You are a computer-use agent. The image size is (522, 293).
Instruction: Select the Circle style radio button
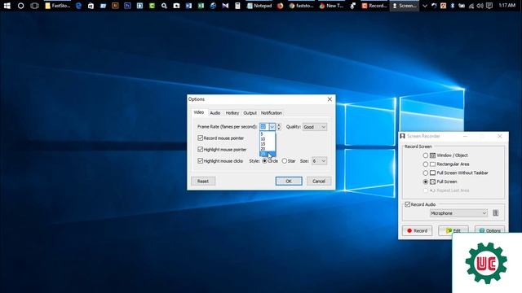pos(264,161)
